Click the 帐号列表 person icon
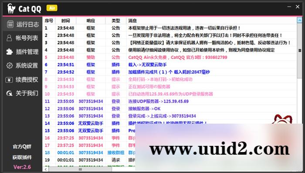Viewport: 305px width, 173px height. [x=9, y=38]
